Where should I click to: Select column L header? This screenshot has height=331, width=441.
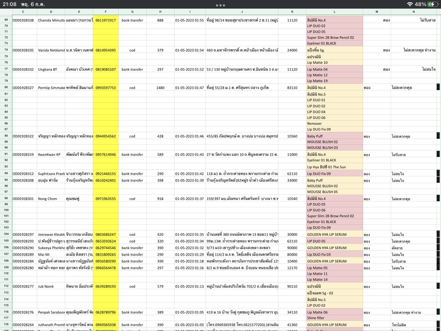click(334, 12)
